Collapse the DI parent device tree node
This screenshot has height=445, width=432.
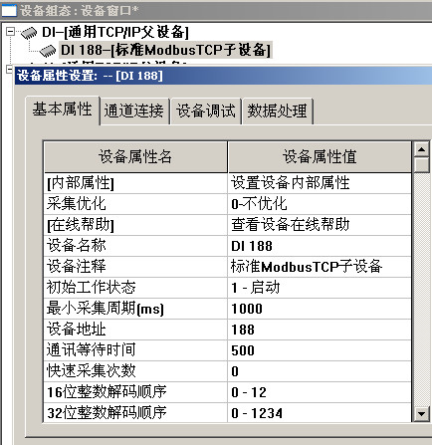point(10,32)
